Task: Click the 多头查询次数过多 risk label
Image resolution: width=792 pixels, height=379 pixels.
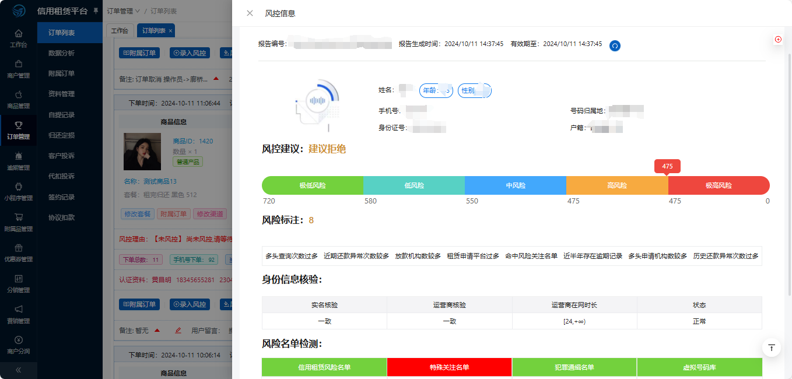Action: point(292,256)
